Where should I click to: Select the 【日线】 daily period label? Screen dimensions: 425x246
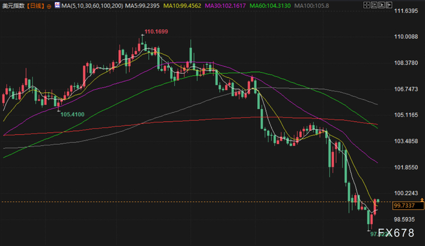(36, 5)
